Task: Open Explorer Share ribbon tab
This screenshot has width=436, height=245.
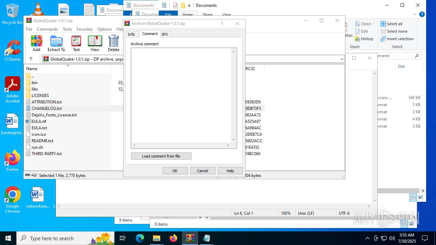Action: (207, 15)
